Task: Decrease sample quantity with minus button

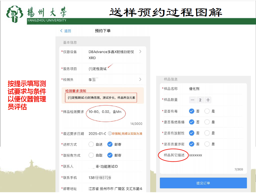Action: pyautogui.click(x=192, y=100)
